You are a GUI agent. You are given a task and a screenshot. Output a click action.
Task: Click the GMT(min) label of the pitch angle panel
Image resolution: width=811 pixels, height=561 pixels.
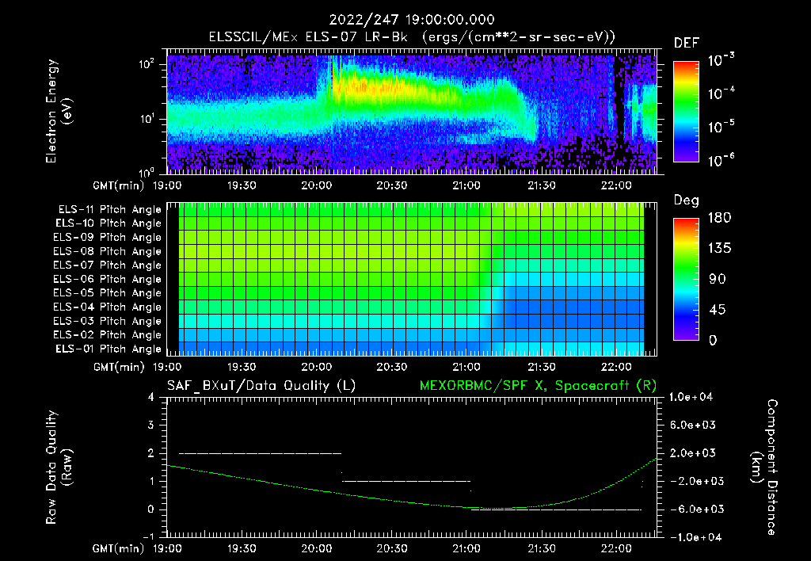[x=118, y=367]
